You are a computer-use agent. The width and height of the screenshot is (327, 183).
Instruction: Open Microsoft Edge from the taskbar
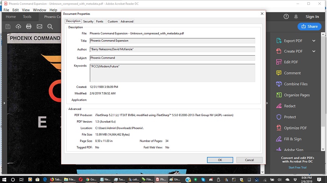pyautogui.click(x=45, y=179)
